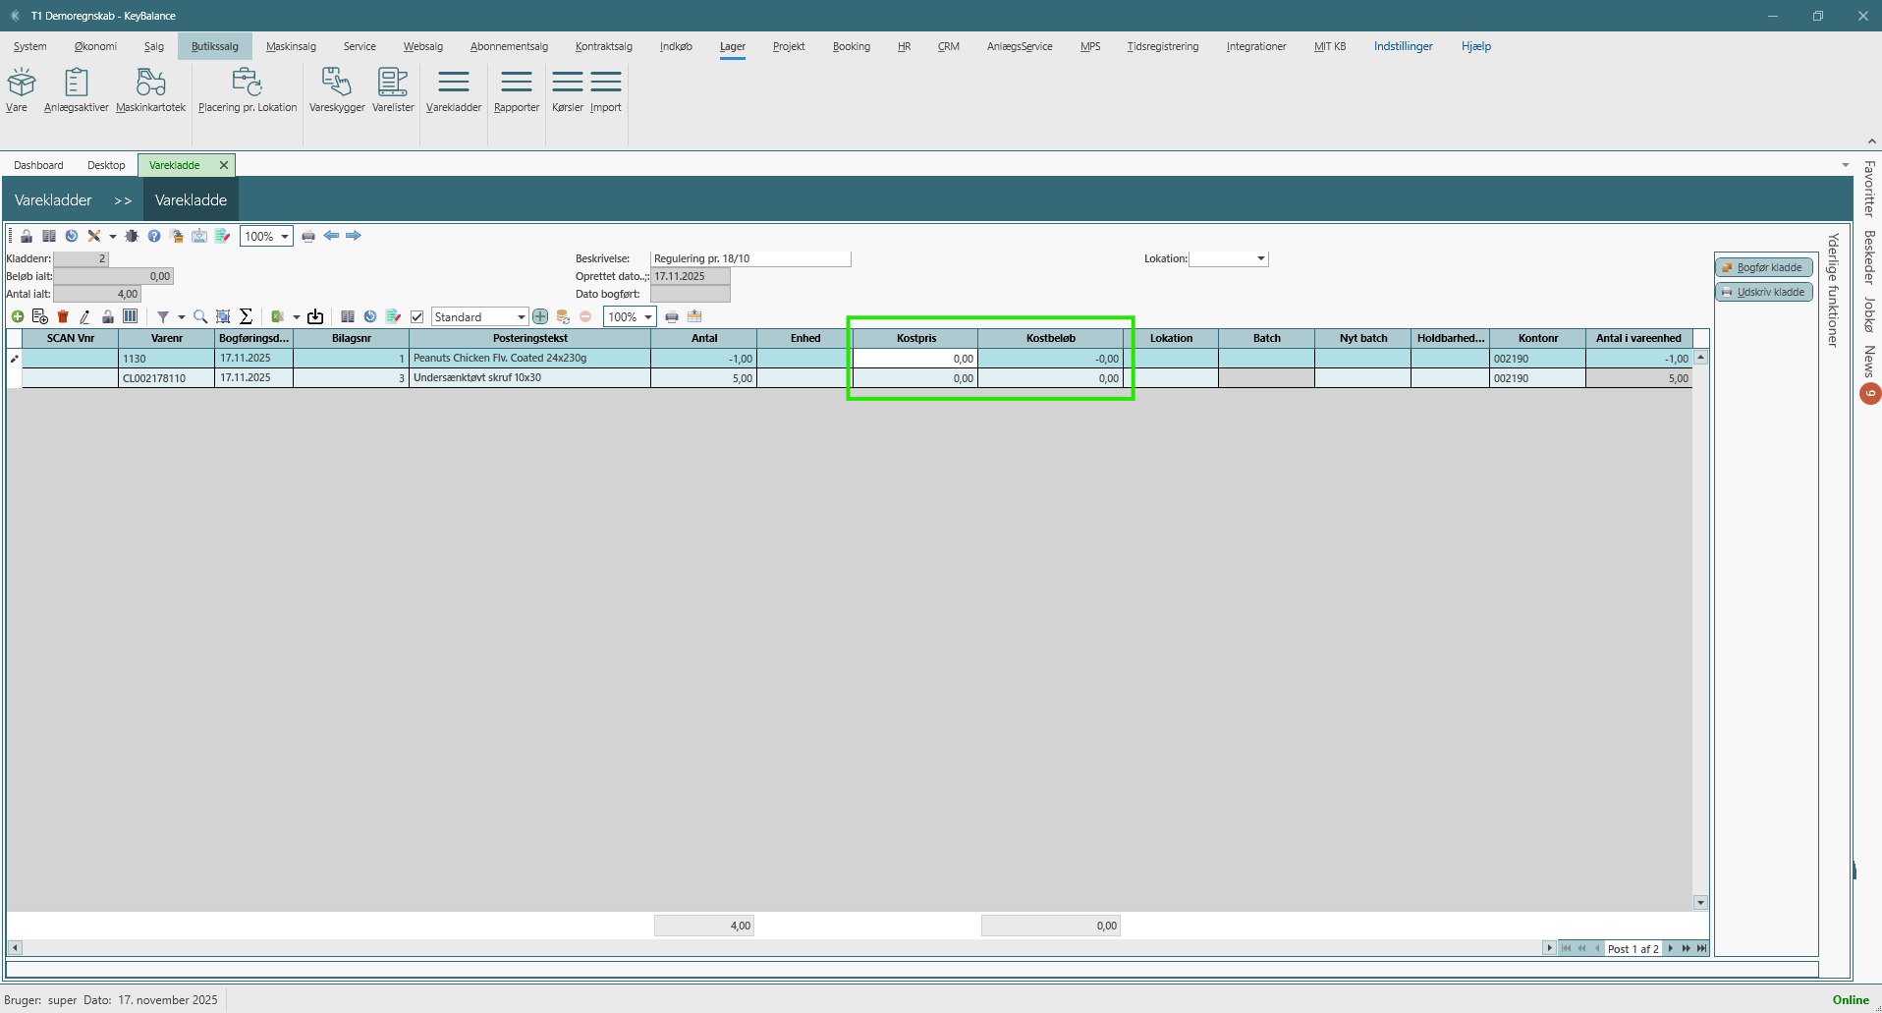Open the Økonomi menu

pos(95,46)
